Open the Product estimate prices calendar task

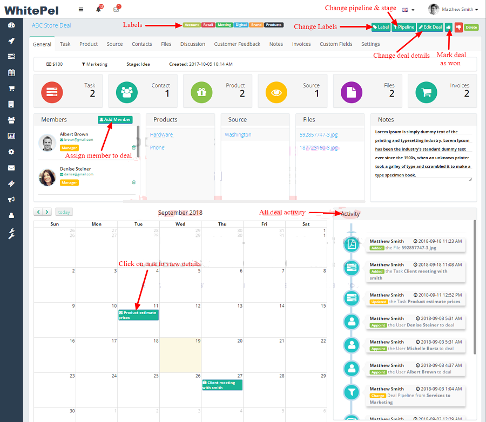point(138,315)
